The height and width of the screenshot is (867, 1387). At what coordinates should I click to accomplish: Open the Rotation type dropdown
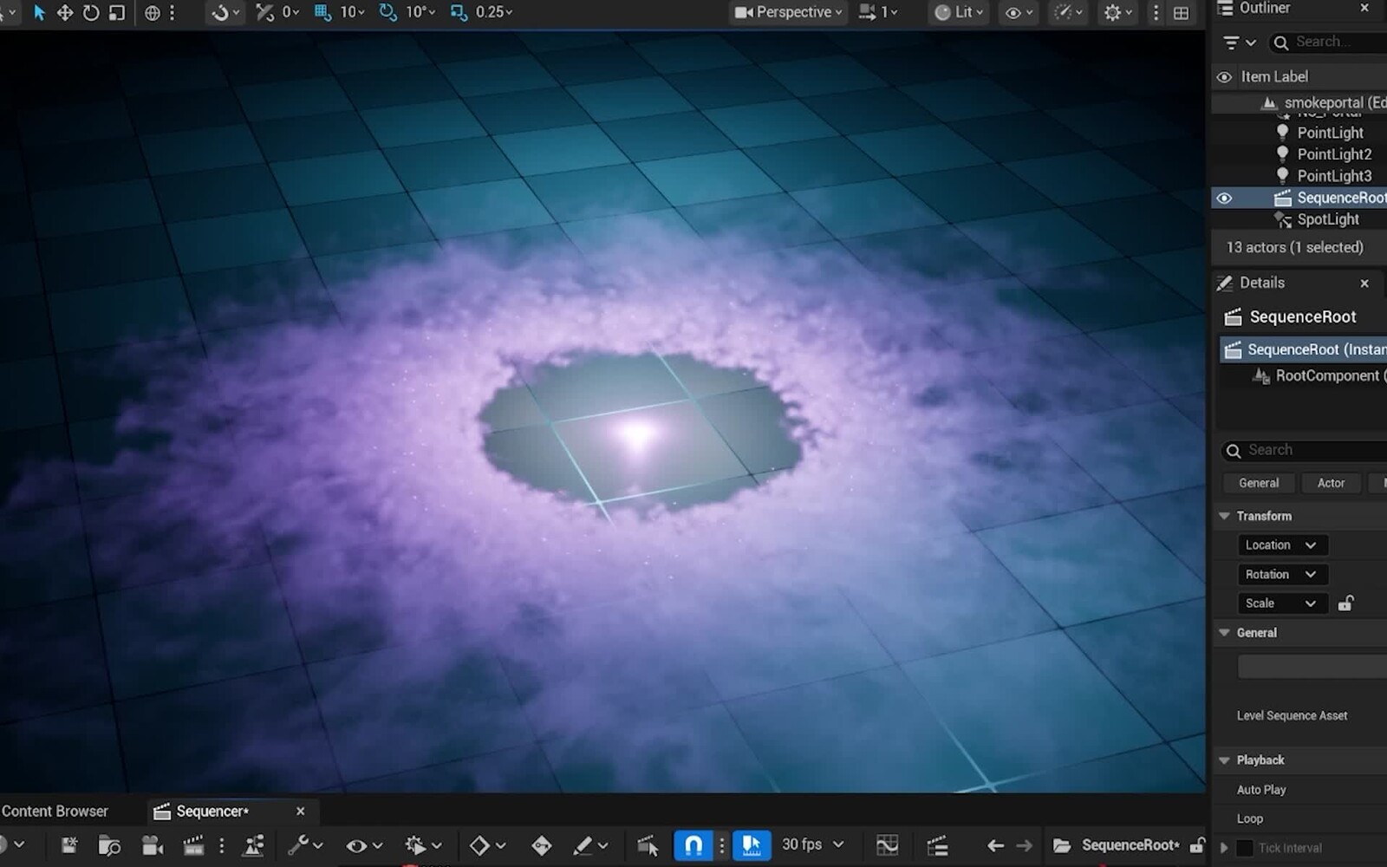[x=1282, y=575]
